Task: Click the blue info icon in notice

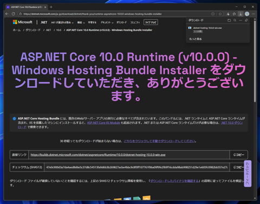Action: 15,119
